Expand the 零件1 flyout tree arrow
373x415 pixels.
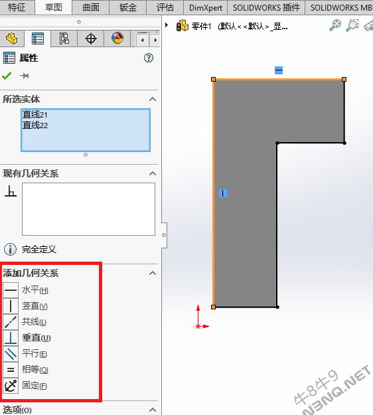167,25
